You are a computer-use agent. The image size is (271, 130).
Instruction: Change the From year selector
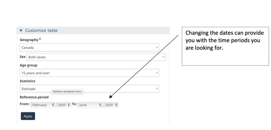(x=64, y=105)
